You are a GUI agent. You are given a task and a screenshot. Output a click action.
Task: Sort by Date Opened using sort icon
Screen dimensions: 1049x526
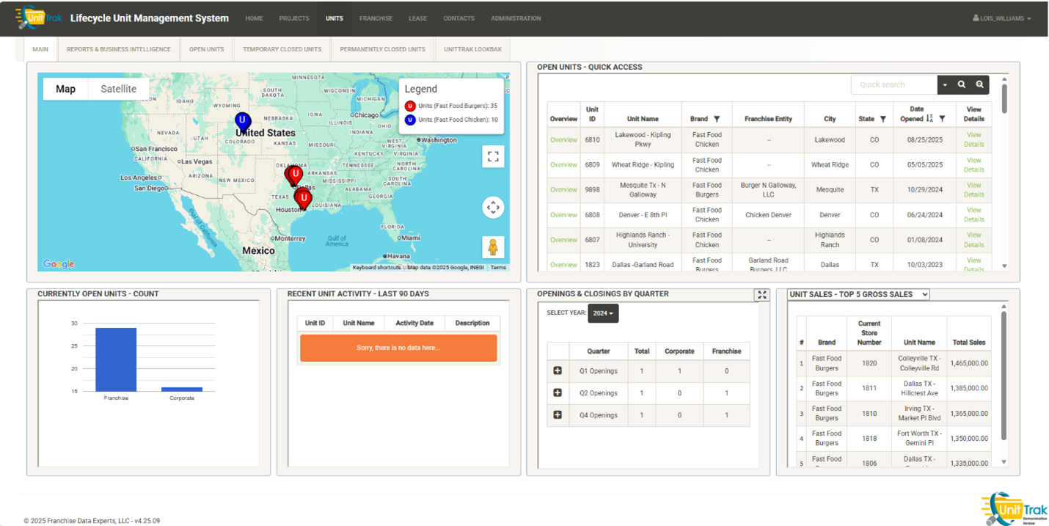tap(929, 118)
